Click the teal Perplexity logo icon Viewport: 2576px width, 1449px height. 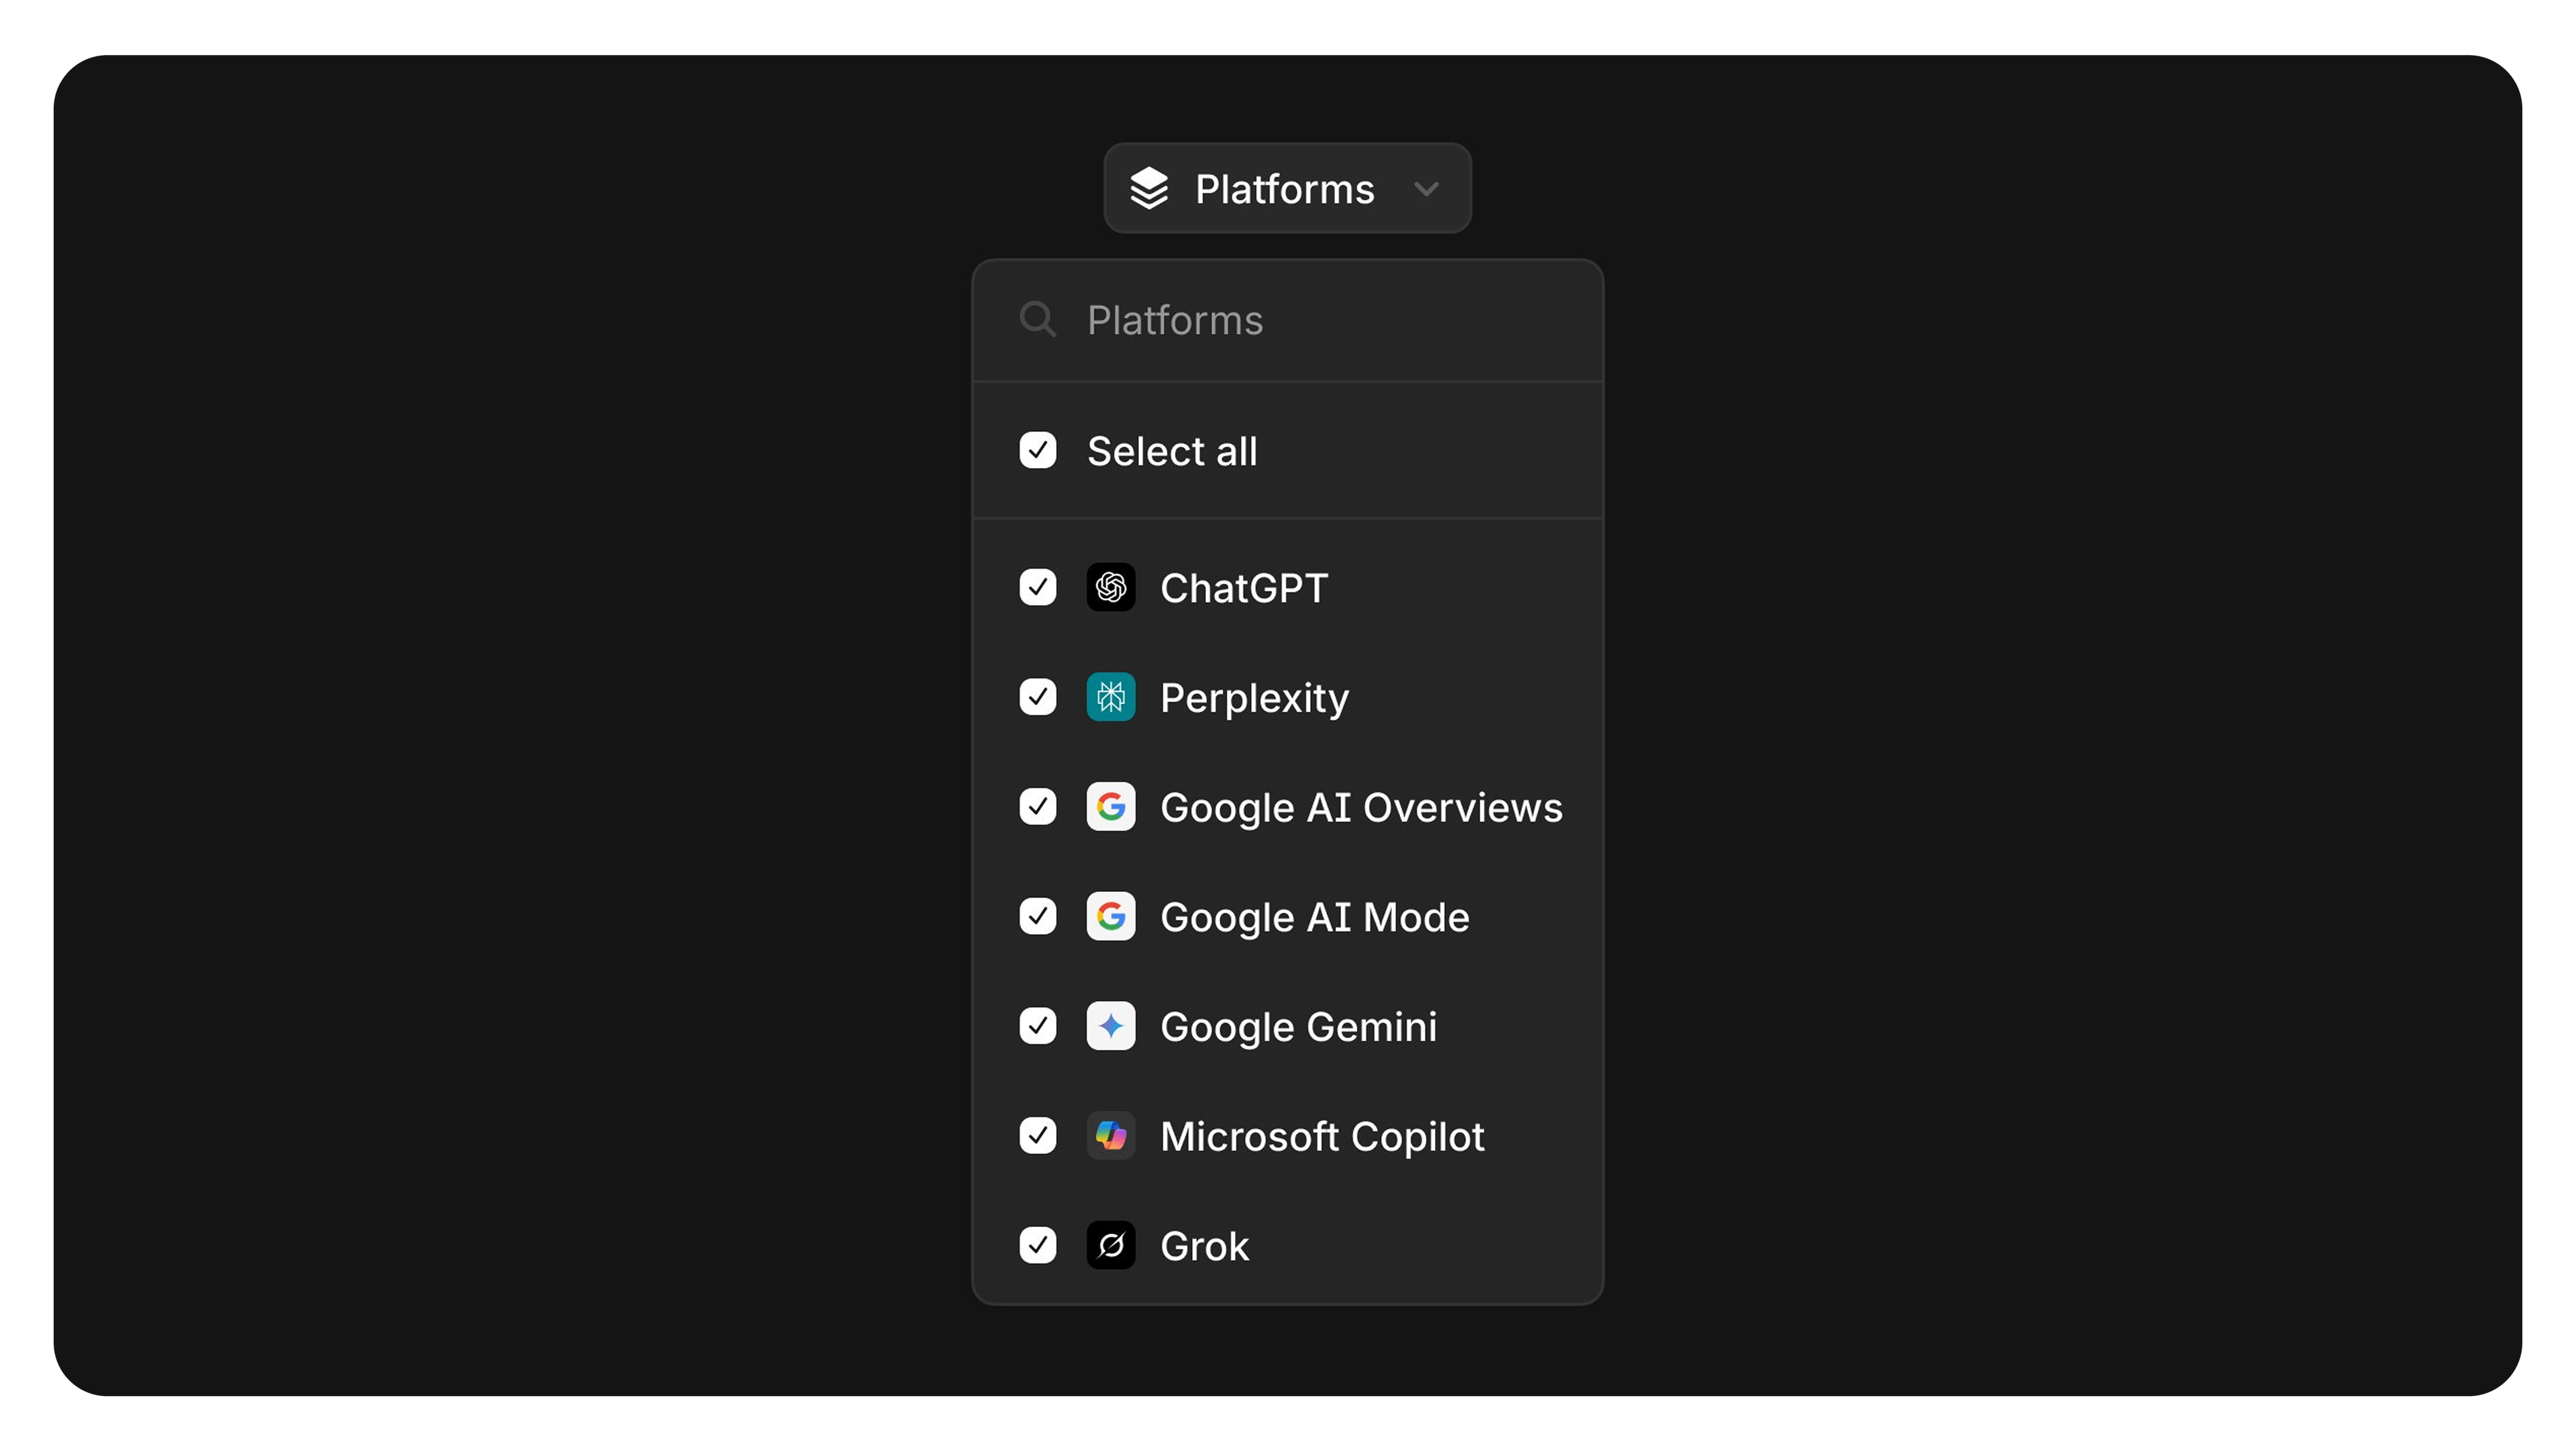coord(1110,697)
